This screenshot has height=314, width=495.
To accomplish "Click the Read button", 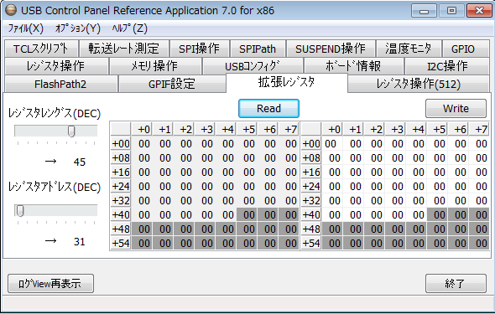I will pos(268,108).
